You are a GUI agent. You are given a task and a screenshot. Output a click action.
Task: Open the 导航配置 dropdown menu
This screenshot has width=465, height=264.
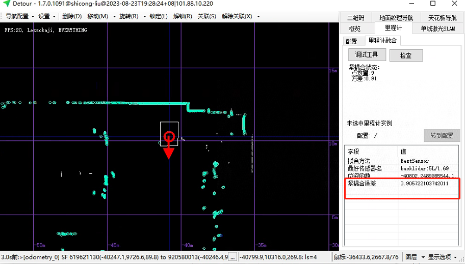pyautogui.click(x=19, y=16)
